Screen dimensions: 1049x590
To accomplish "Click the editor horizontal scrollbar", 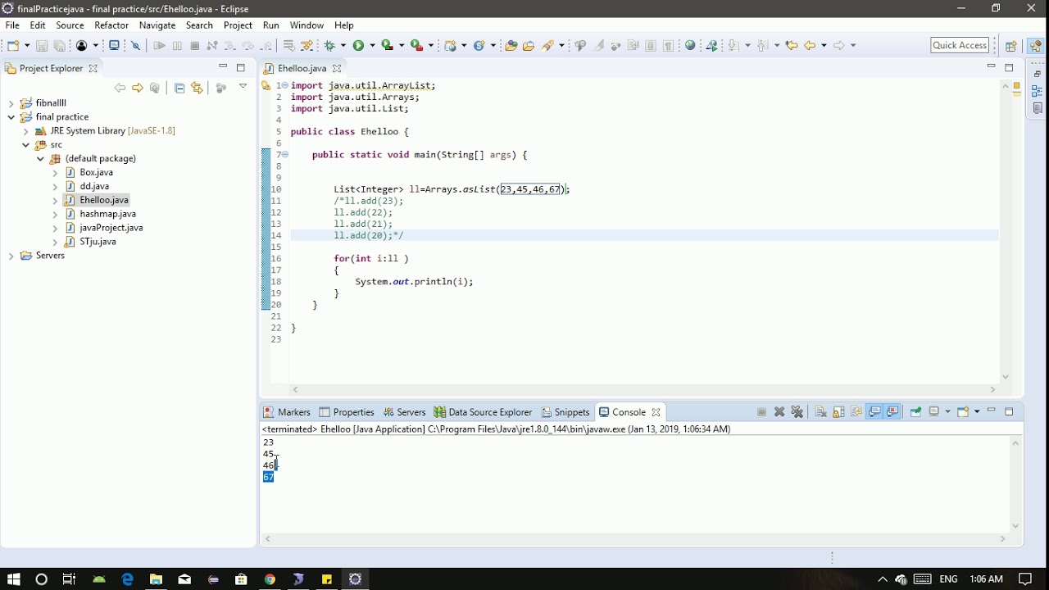I will pos(644,390).
